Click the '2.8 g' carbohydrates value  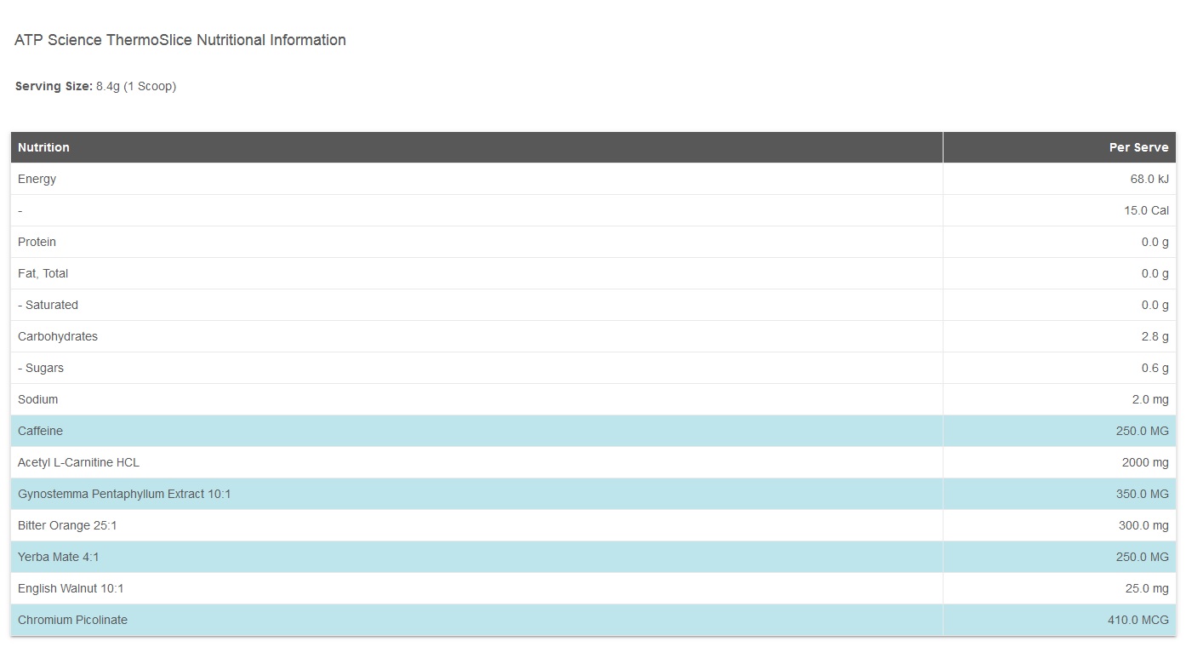1155,336
